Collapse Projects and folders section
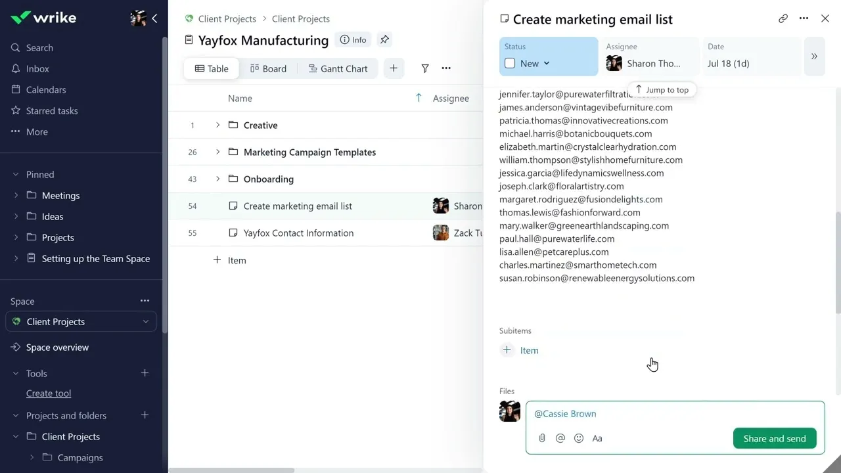This screenshot has width=841, height=473. pyautogui.click(x=16, y=416)
